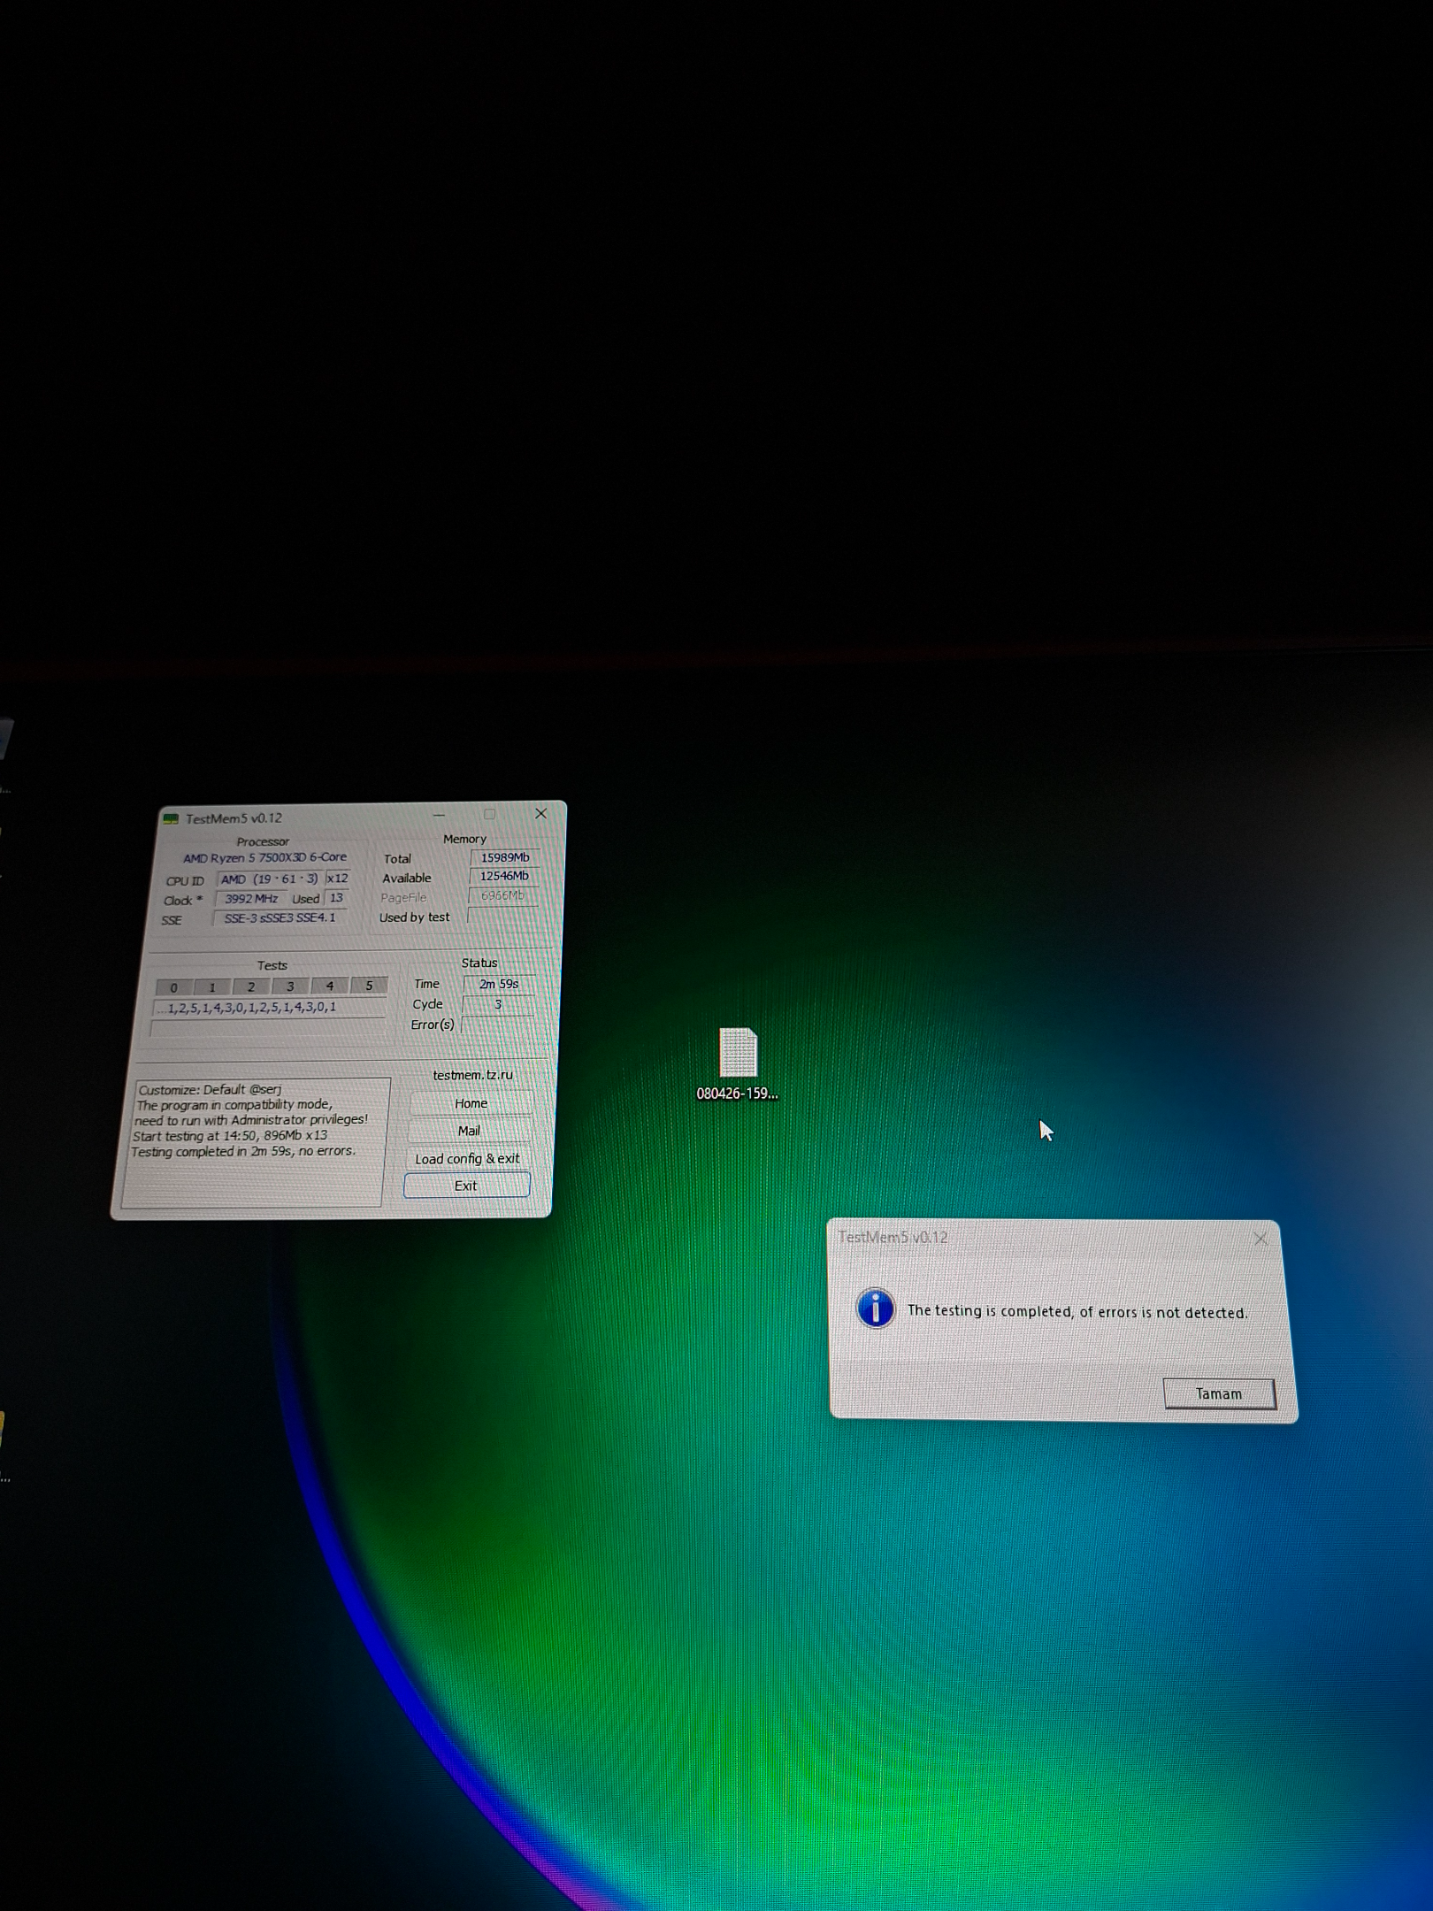Viewport: 1433px width, 1911px height.
Task: Click the log line "Start testing at 14:50, 896Mb x13"
Action: click(x=230, y=1136)
